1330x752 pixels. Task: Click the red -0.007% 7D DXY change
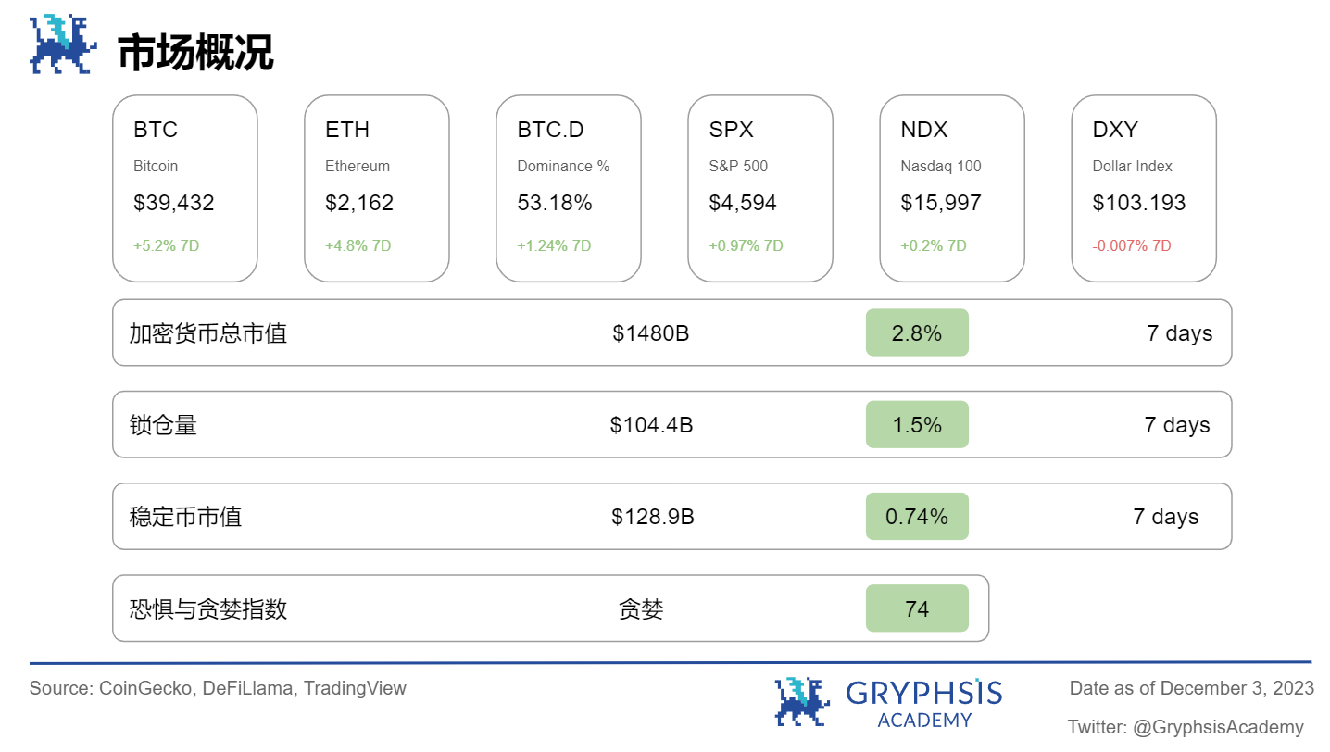1132,245
